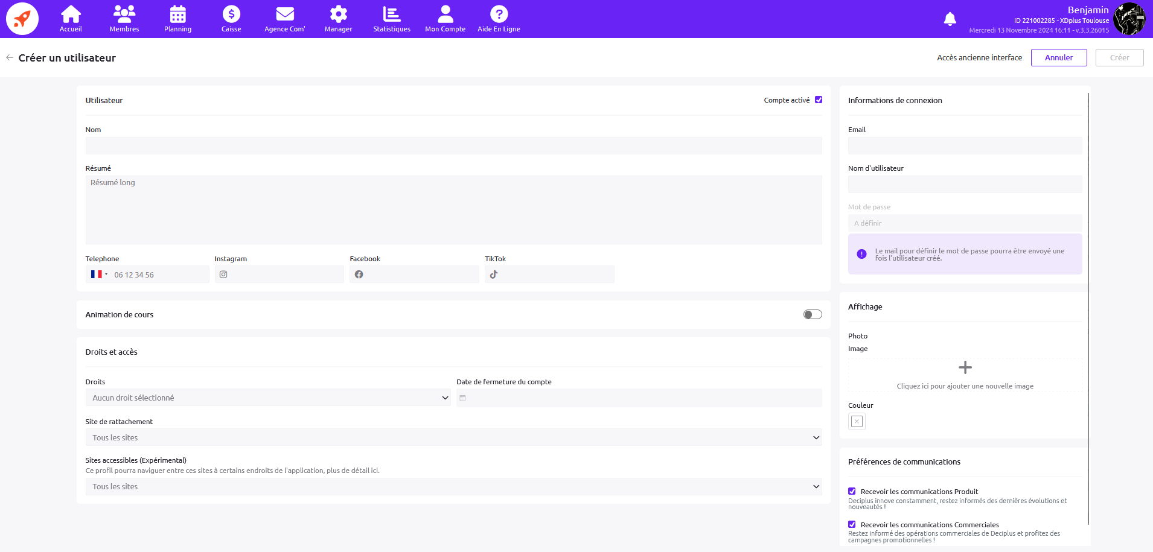Click the French flag country selector
The width and height of the screenshot is (1153, 552).
click(x=99, y=274)
